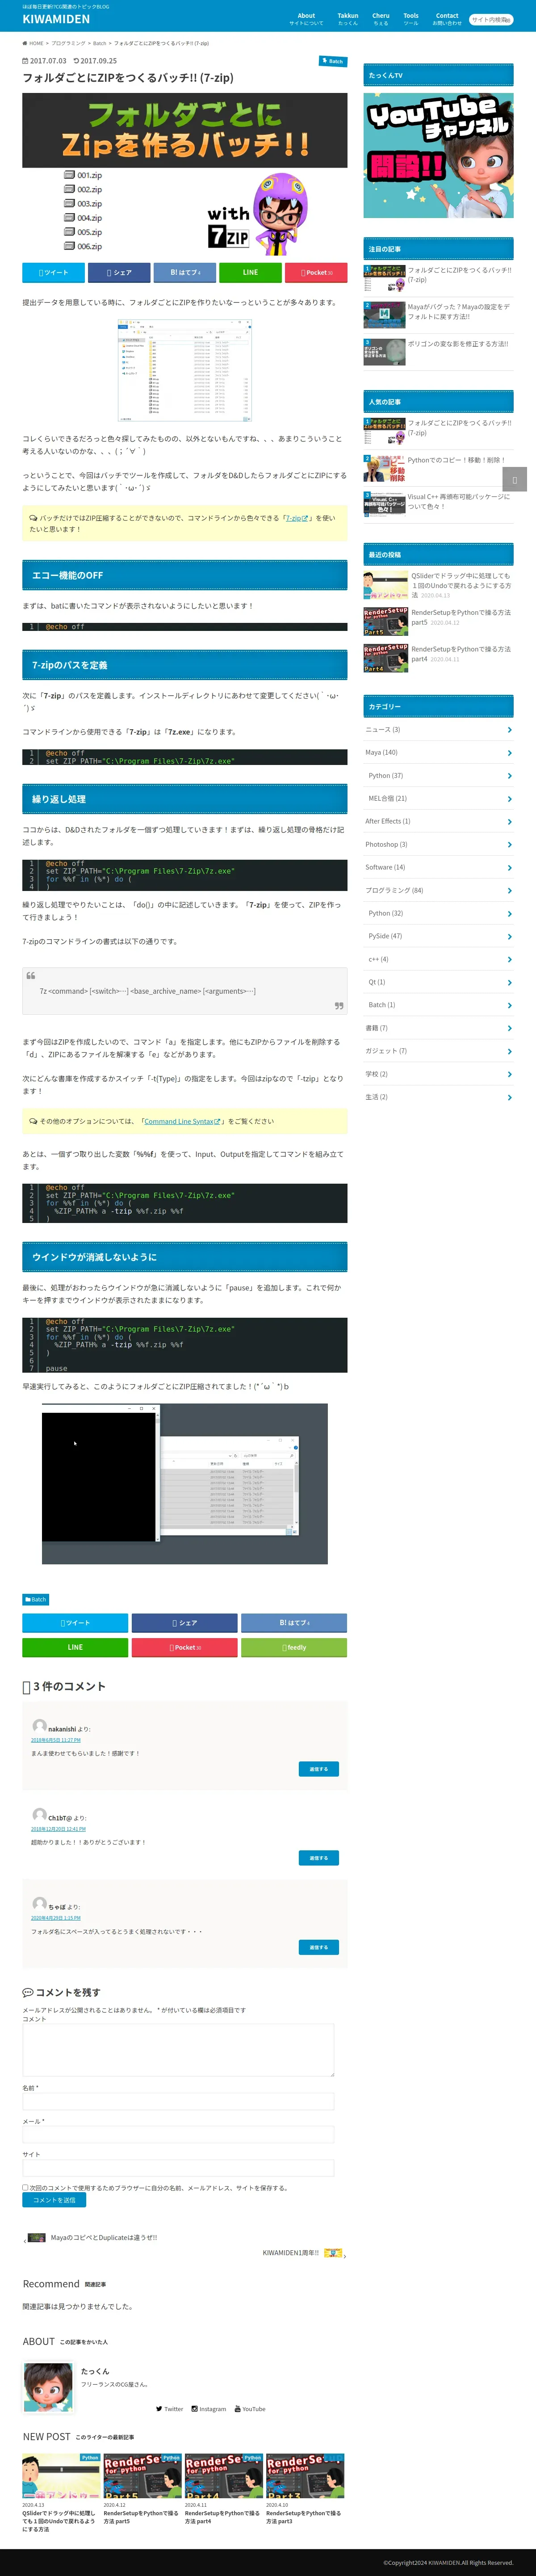
Task: Open the About menu item
Action: tap(306, 19)
